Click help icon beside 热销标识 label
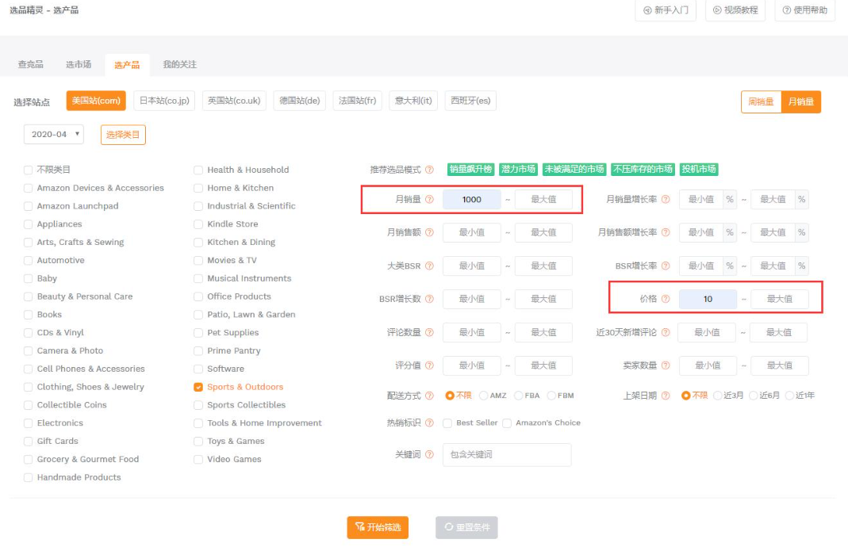848x547 pixels. click(x=429, y=423)
